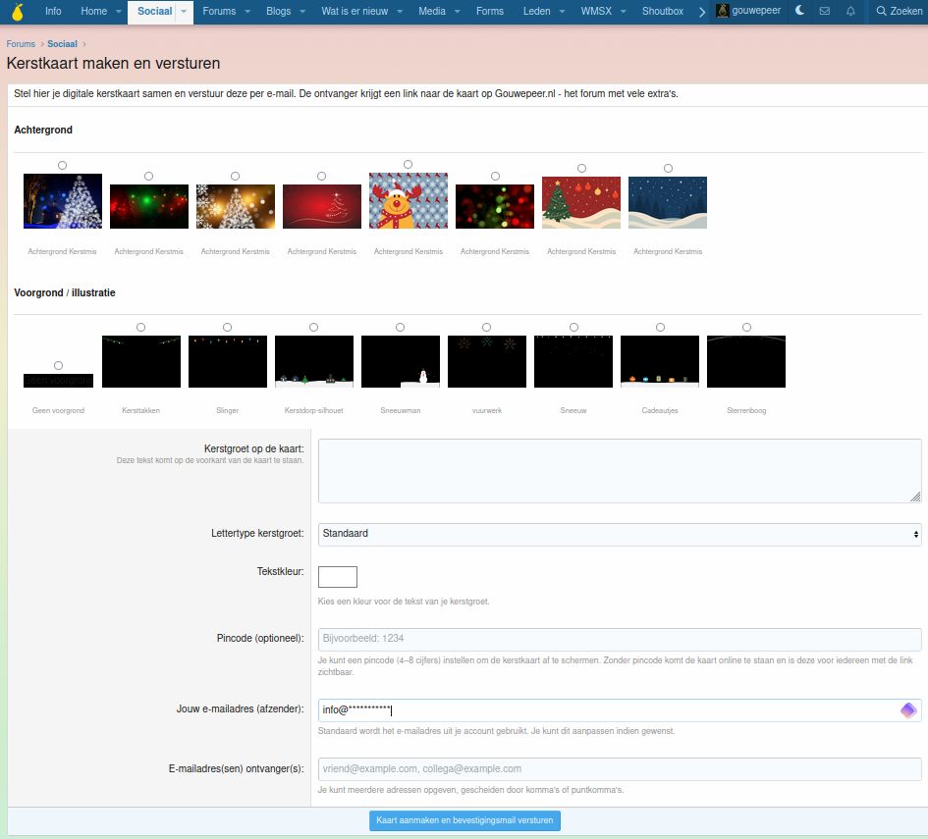Image resolution: width=928 pixels, height=839 pixels.
Task: Click the Cadeautjes foreground thumbnail
Action: click(660, 361)
